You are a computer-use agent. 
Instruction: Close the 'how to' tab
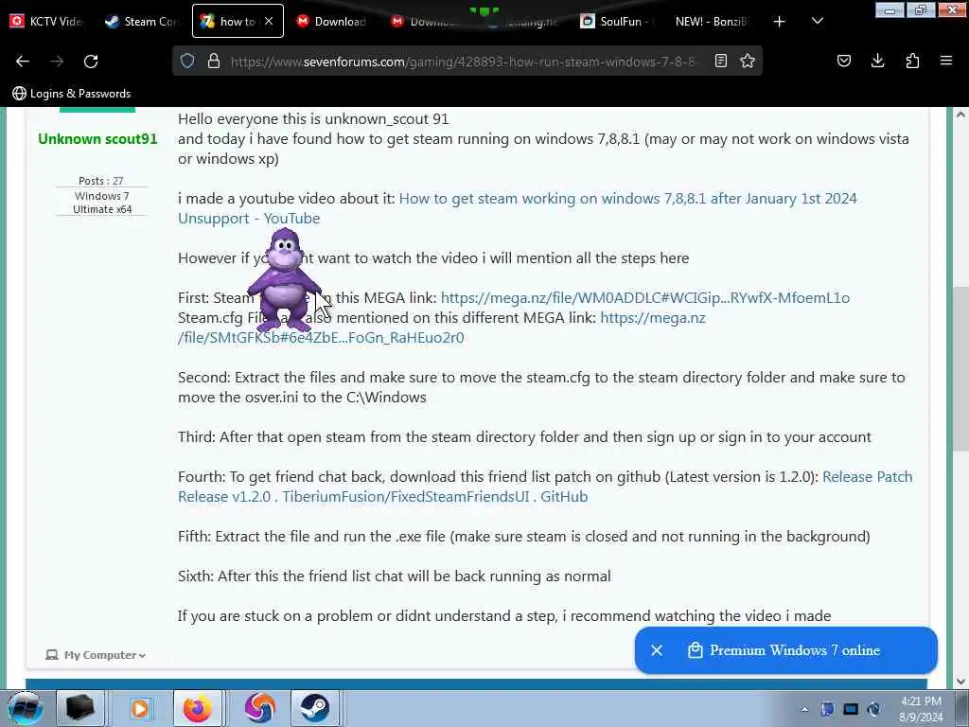click(x=269, y=21)
